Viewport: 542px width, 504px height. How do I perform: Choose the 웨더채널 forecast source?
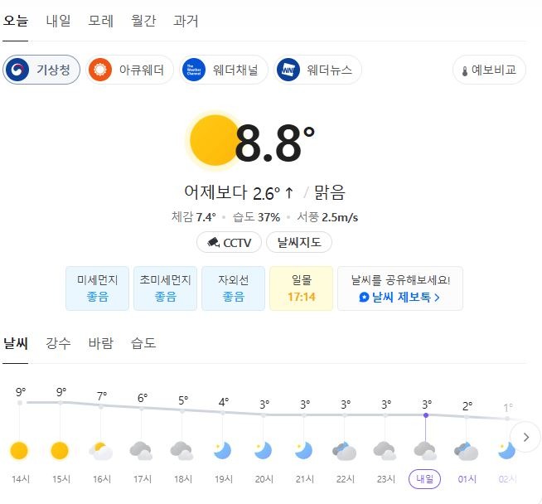pyautogui.click(x=220, y=70)
